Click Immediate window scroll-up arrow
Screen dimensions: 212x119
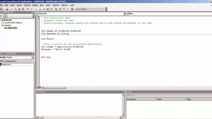coord(123,95)
